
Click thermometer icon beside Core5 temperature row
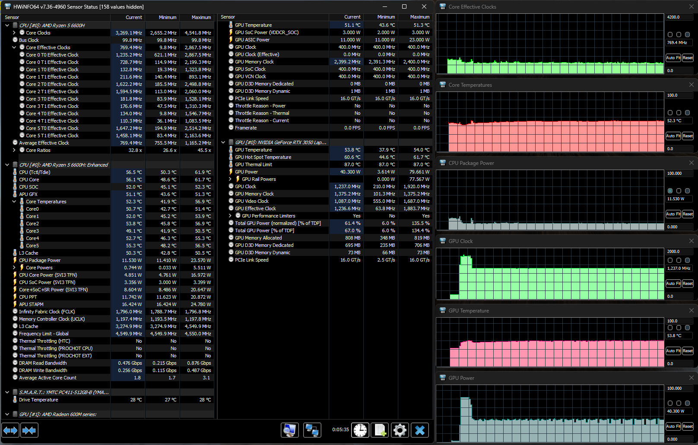click(22, 246)
